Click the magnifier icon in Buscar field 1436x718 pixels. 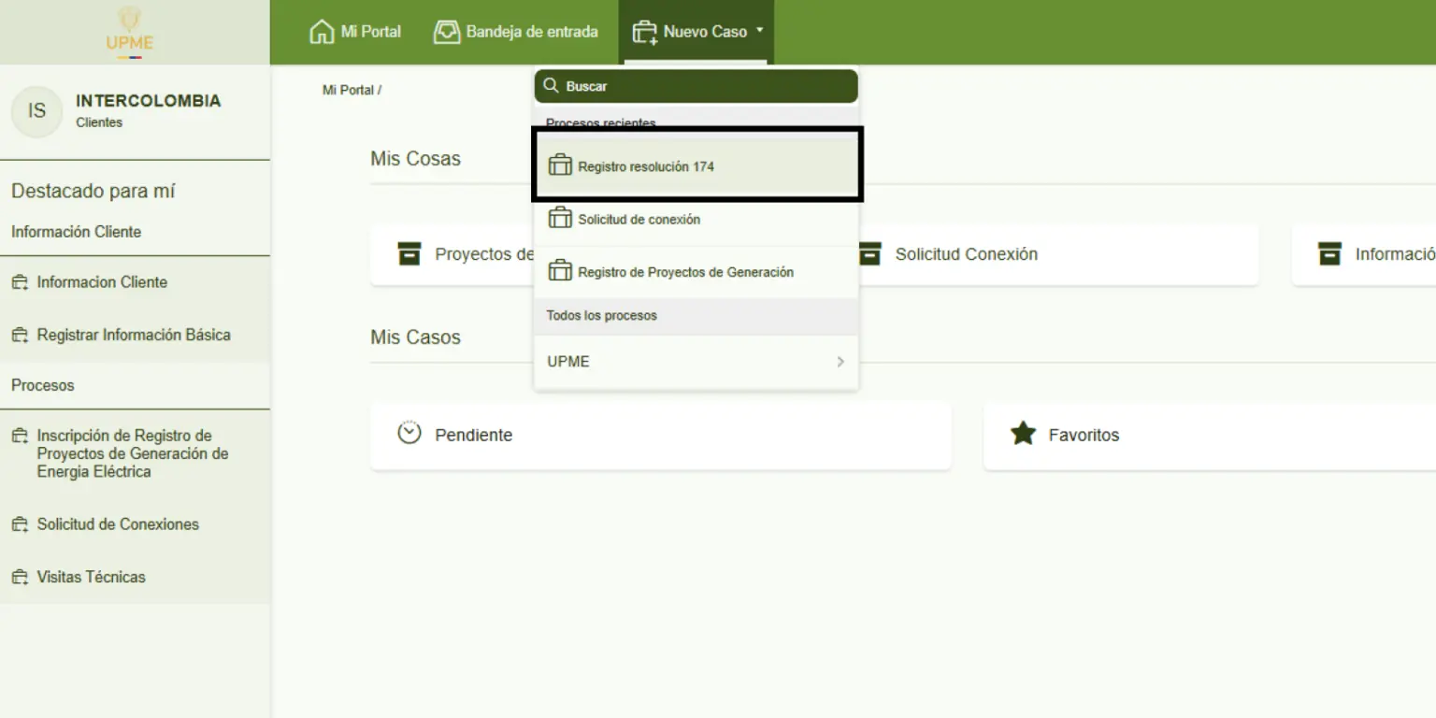click(x=552, y=86)
